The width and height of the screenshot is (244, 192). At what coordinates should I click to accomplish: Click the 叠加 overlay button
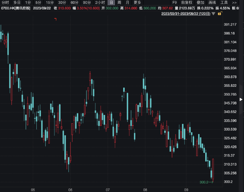click(x=201, y=2)
